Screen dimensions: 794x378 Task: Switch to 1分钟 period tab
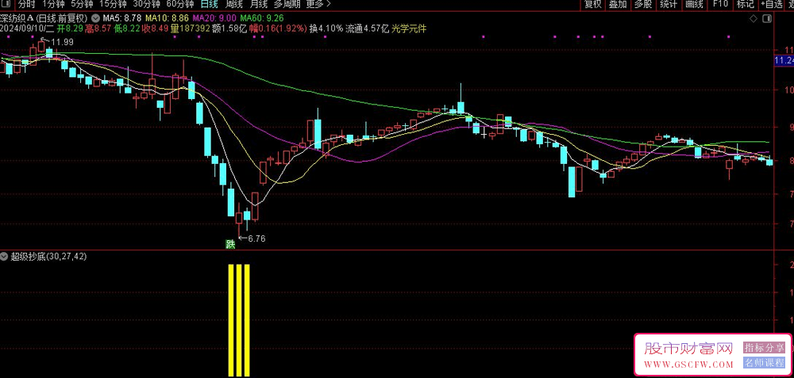[x=52, y=5]
